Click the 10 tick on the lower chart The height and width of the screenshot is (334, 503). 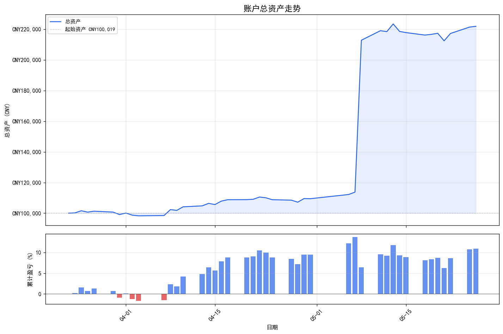pyautogui.click(x=38, y=253)
